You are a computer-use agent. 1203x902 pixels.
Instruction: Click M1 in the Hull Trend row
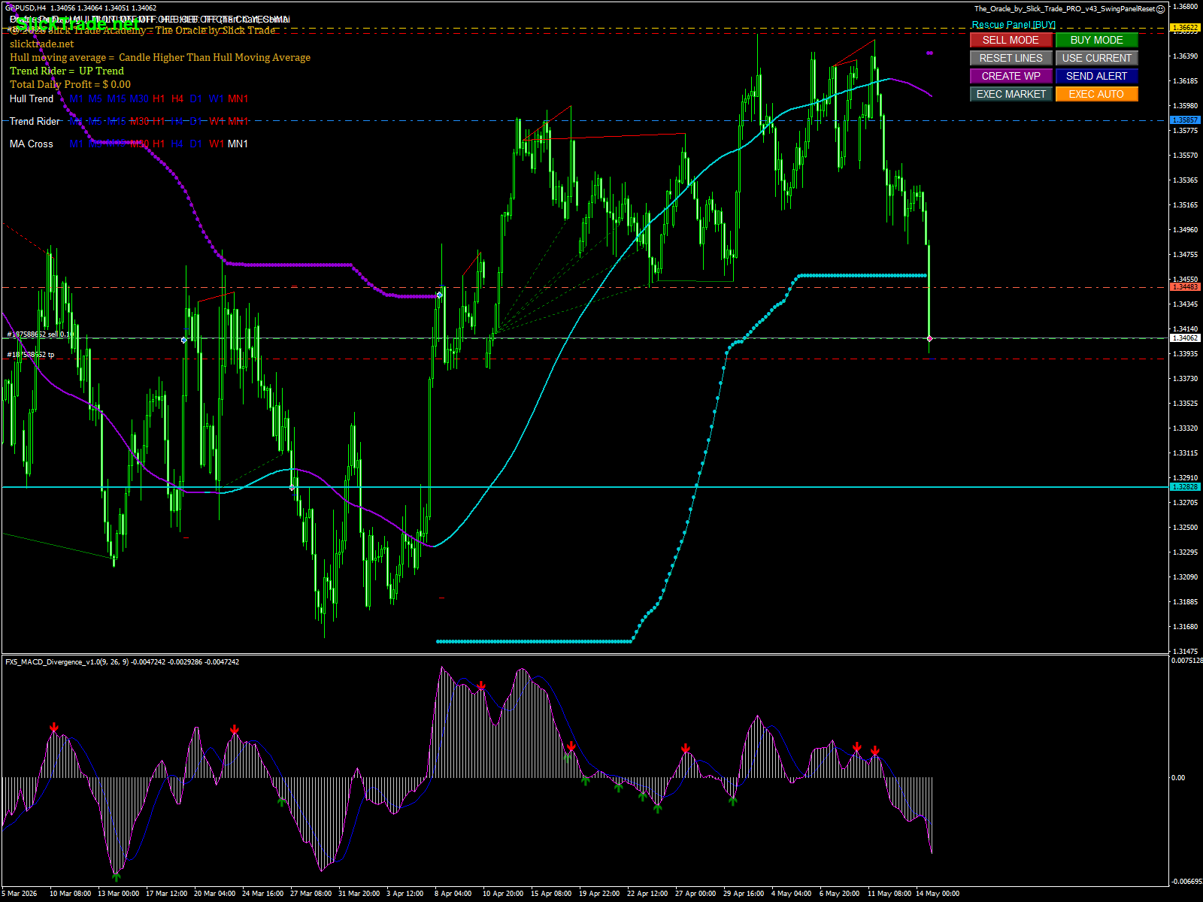(77, 98)
